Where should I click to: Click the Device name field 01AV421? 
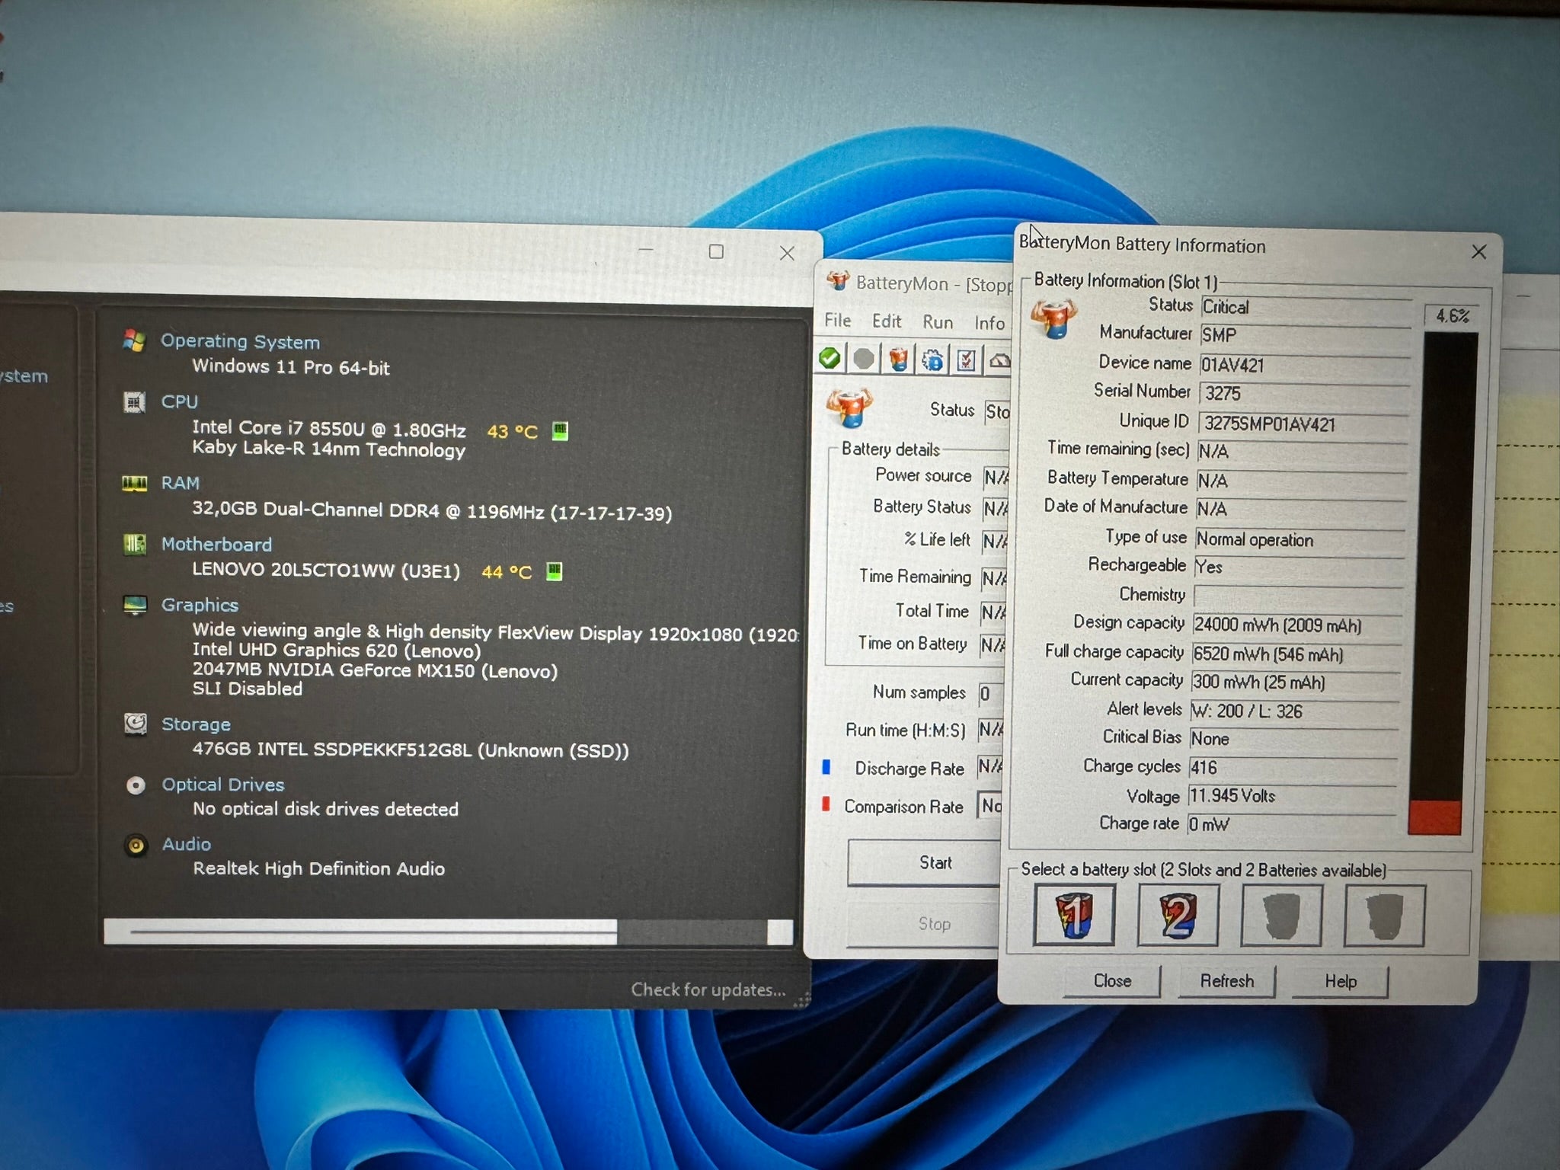pyautogui.click(x=1304, y=365)
